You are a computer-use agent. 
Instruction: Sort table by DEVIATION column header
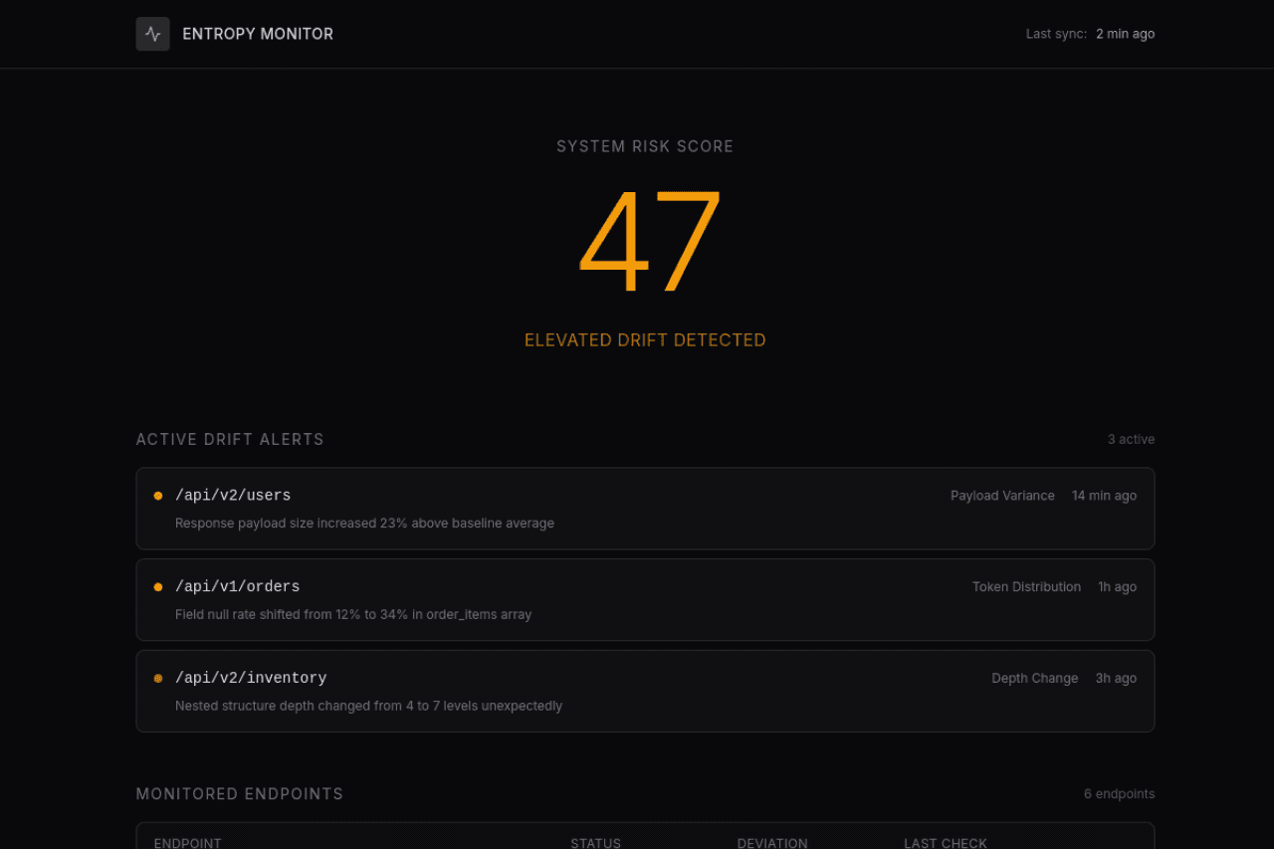772,843
